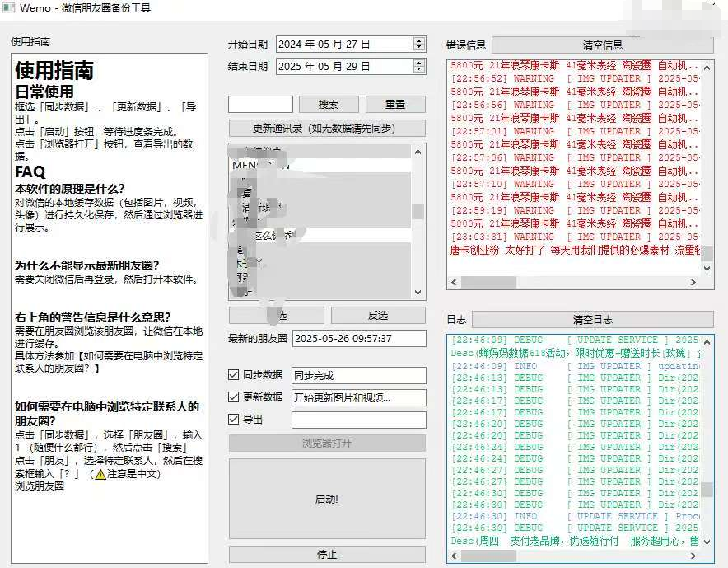The width and height of the screenshot is (728, 568).
Task: Click the up arrow on 开始日期 stepper
Action: point(419,39)
